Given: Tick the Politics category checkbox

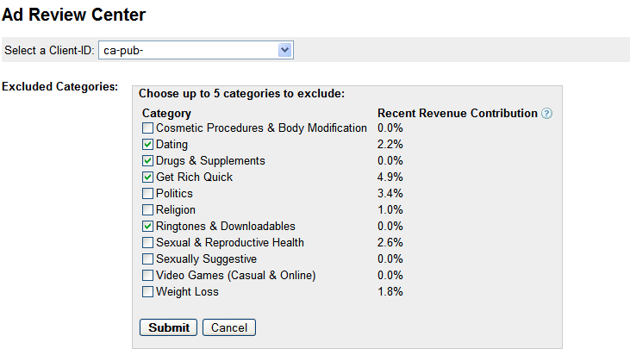Looking at the screenshot, I should [148, 194].
